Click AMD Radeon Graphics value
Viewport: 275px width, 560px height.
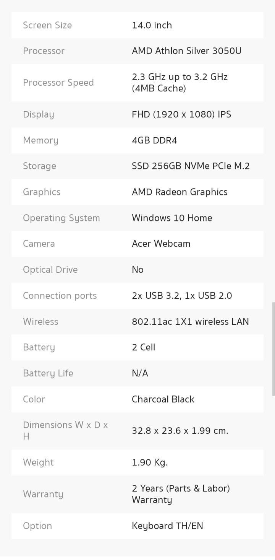click(x=180, y=192)
